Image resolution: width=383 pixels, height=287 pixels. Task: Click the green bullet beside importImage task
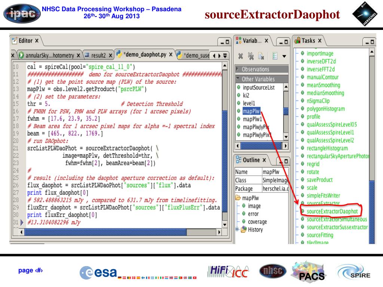(302, 53)
